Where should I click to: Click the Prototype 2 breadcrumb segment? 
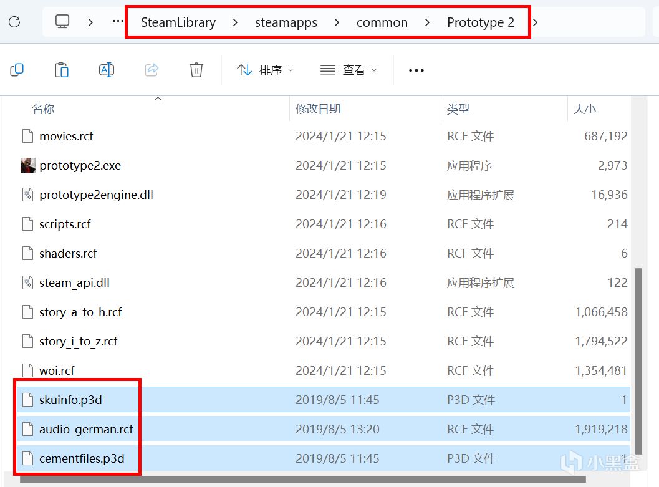point(481,22)
